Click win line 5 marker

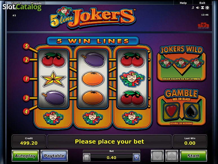coord(26,46)
